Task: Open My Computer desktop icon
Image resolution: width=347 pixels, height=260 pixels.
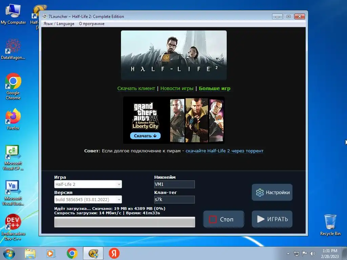Action: [13, 14]
